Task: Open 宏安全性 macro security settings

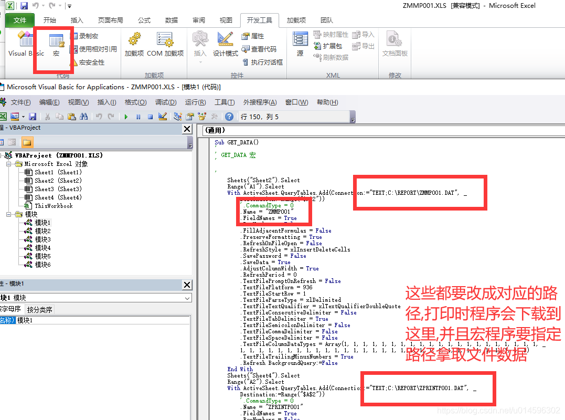Action: pyautogui.click(x=89, y=62)
